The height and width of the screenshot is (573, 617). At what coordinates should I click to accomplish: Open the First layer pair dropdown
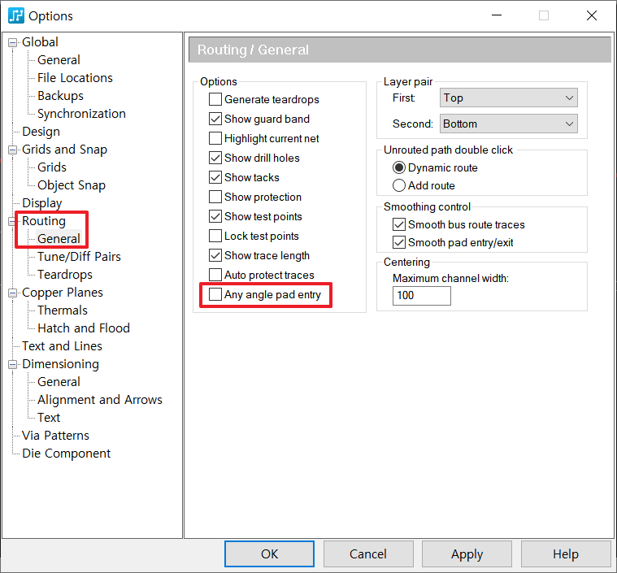[508, 98]
